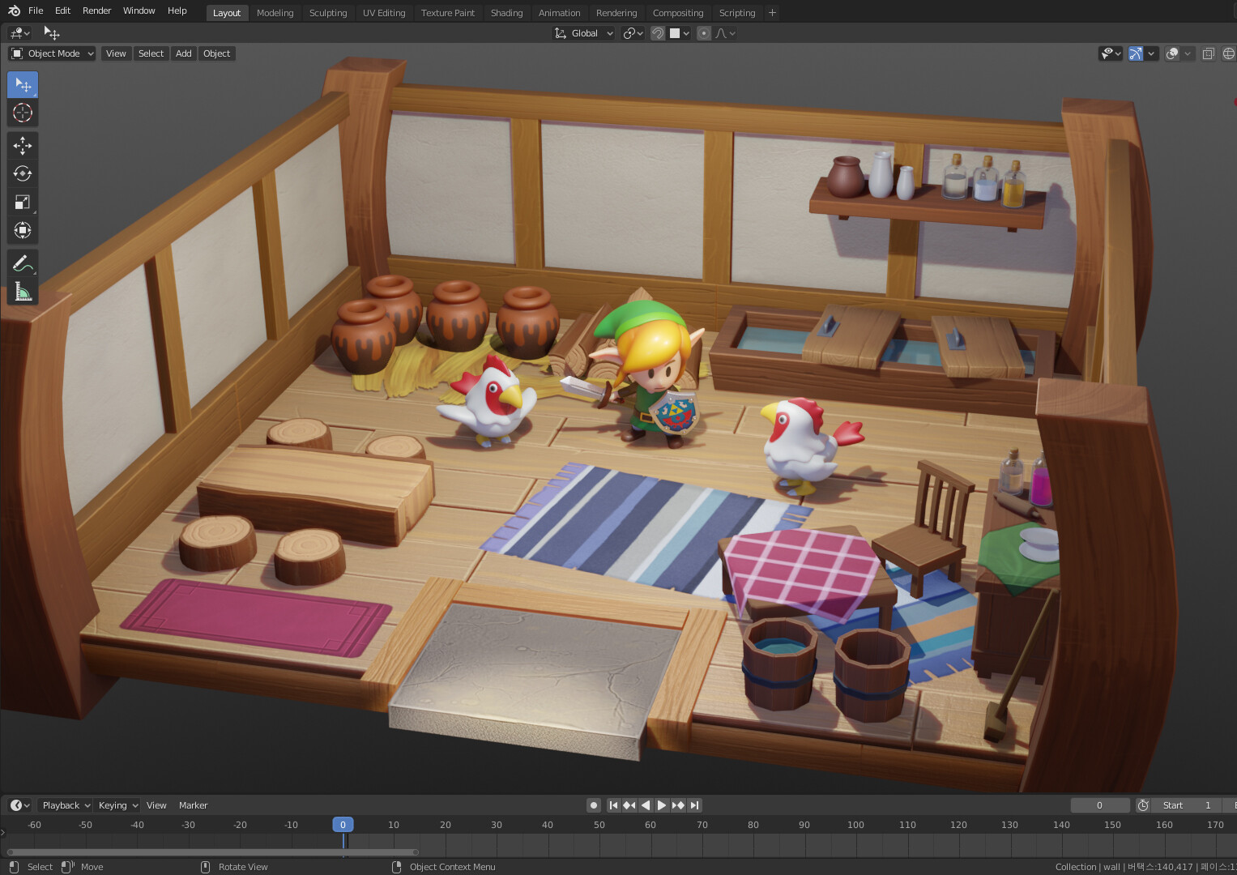Image resolution: width=1237 pixels, height=875 pixels.
Task: Switch to wireframe viewport shading
Action: click(1229, 53)
